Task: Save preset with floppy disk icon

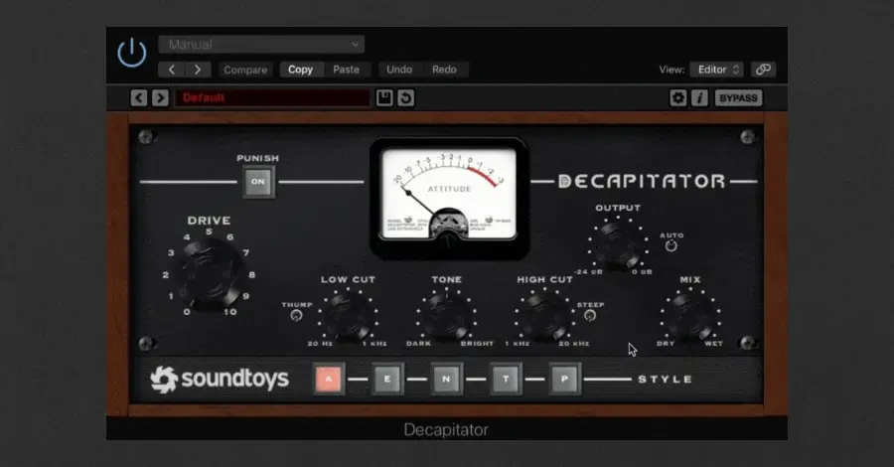Action: (x=384, y=98)
